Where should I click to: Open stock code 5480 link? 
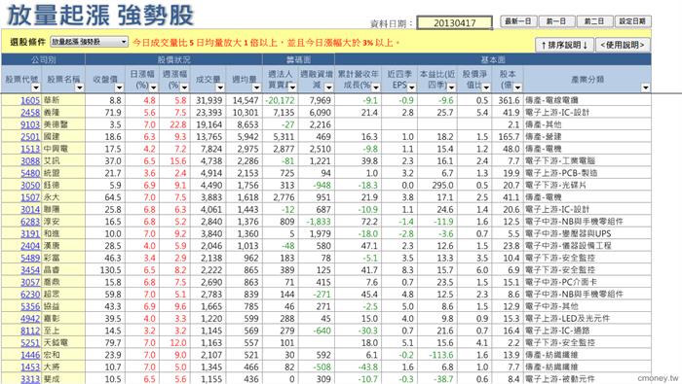[x=30, y=173]
